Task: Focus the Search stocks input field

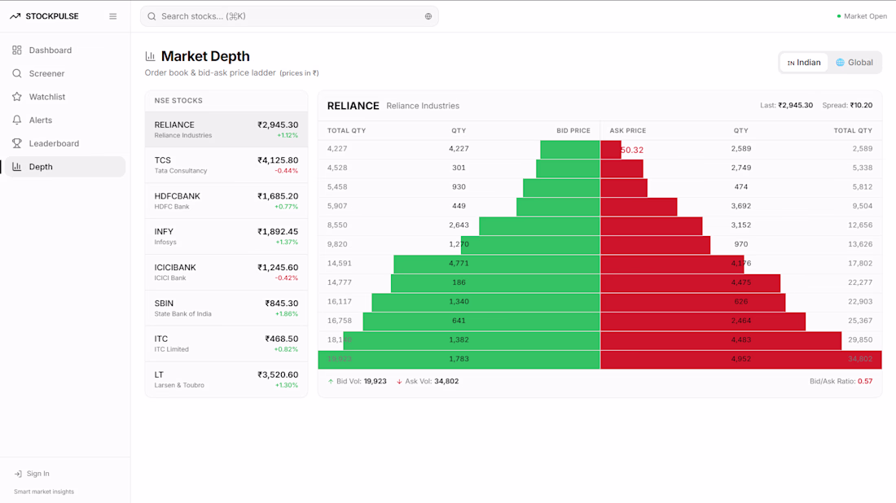Action: coord(289,16)
